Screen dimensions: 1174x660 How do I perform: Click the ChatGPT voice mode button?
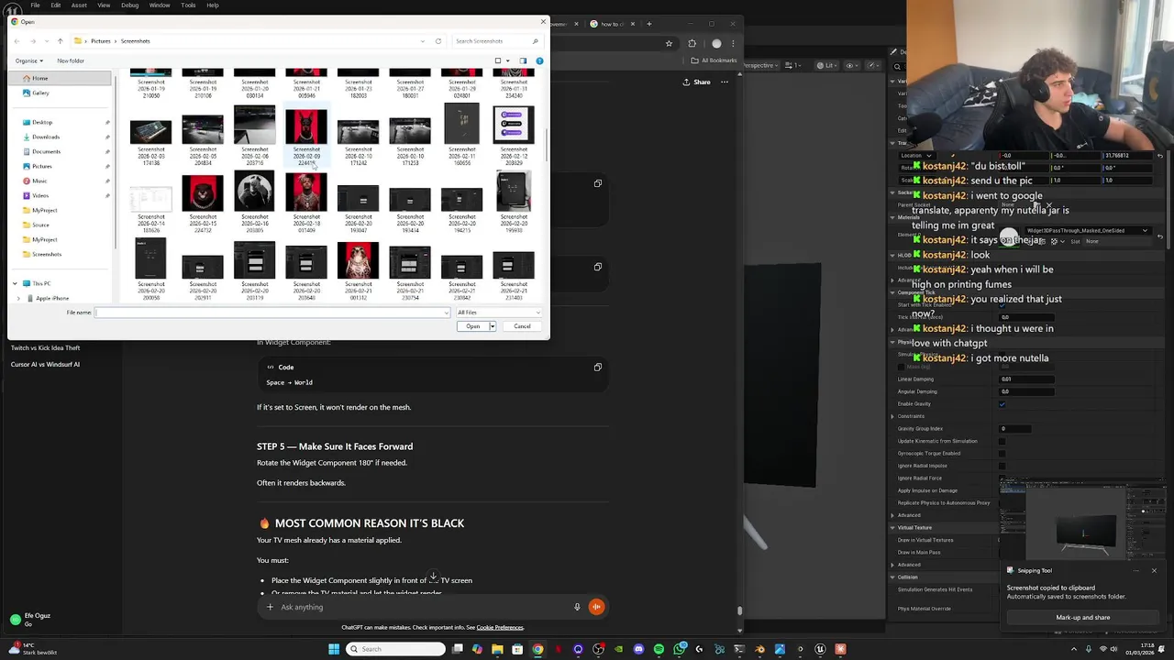(x=596, y=607)
